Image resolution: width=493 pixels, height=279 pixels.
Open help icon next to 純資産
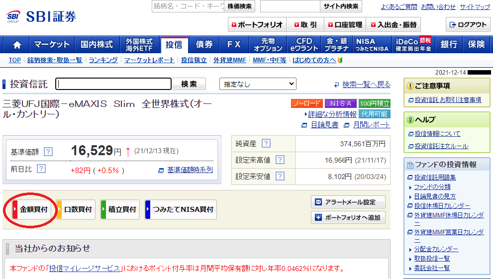(266, 144)
